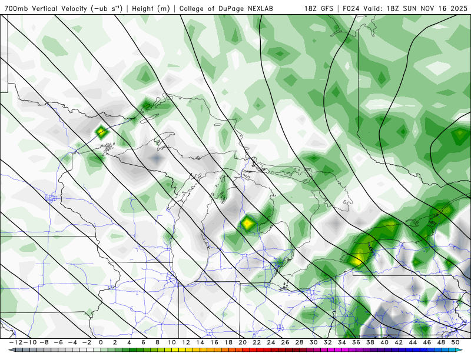Click the '28' color scale label
Image resolution: width=471 pixels, height=353 pixels.
[300, 342]
